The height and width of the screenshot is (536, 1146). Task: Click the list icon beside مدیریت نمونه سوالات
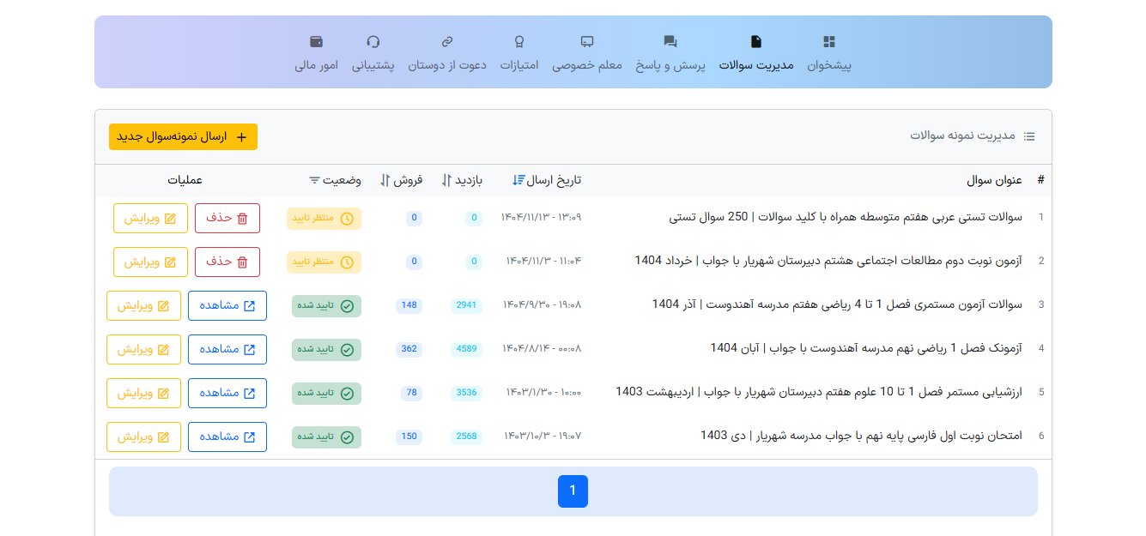click(1029, 136)
